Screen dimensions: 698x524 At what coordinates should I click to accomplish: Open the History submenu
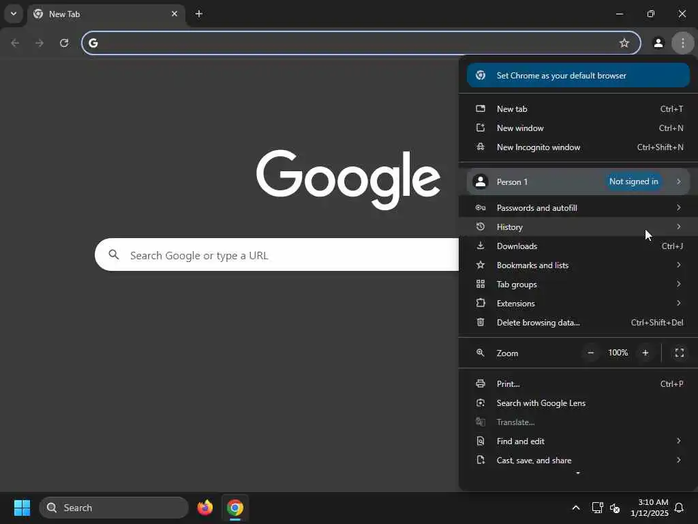(x=578, y=227)
